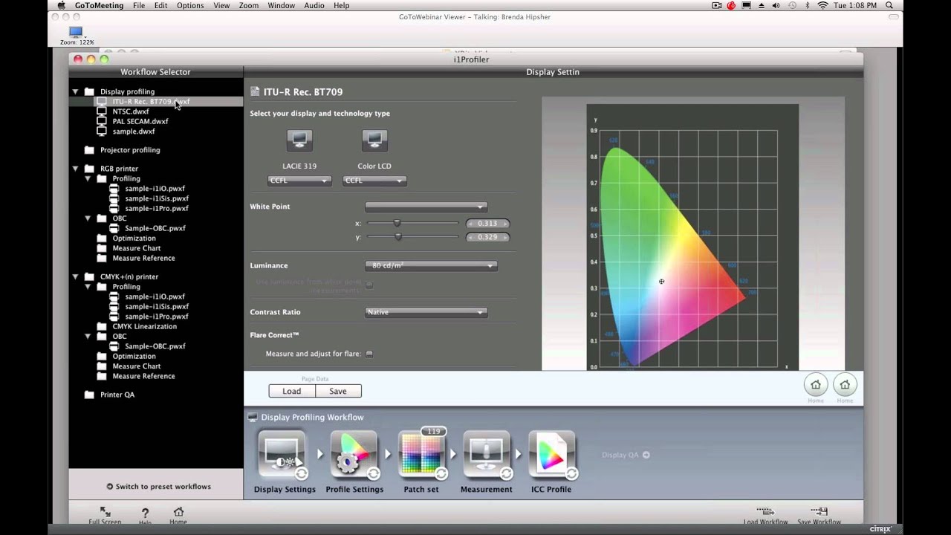The width and height of the screenshot is (951, 535).
Task: Click the Help question mark icon
Action: tap(145, 513)
